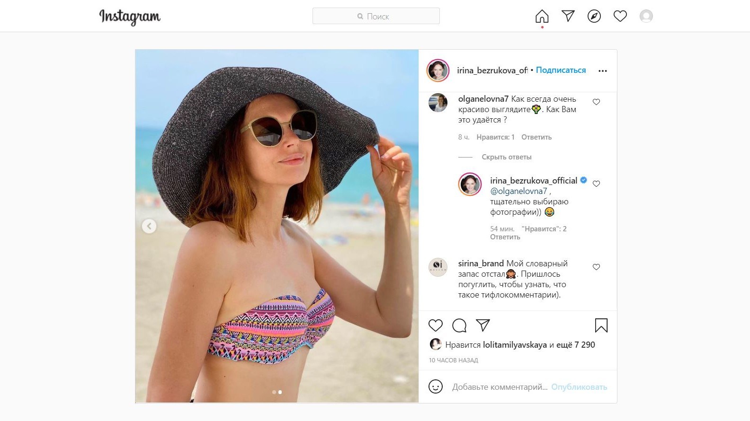Like the post with heart icon
The width and height of the screenshot is (750, 421).
click(x=435, y=325)
